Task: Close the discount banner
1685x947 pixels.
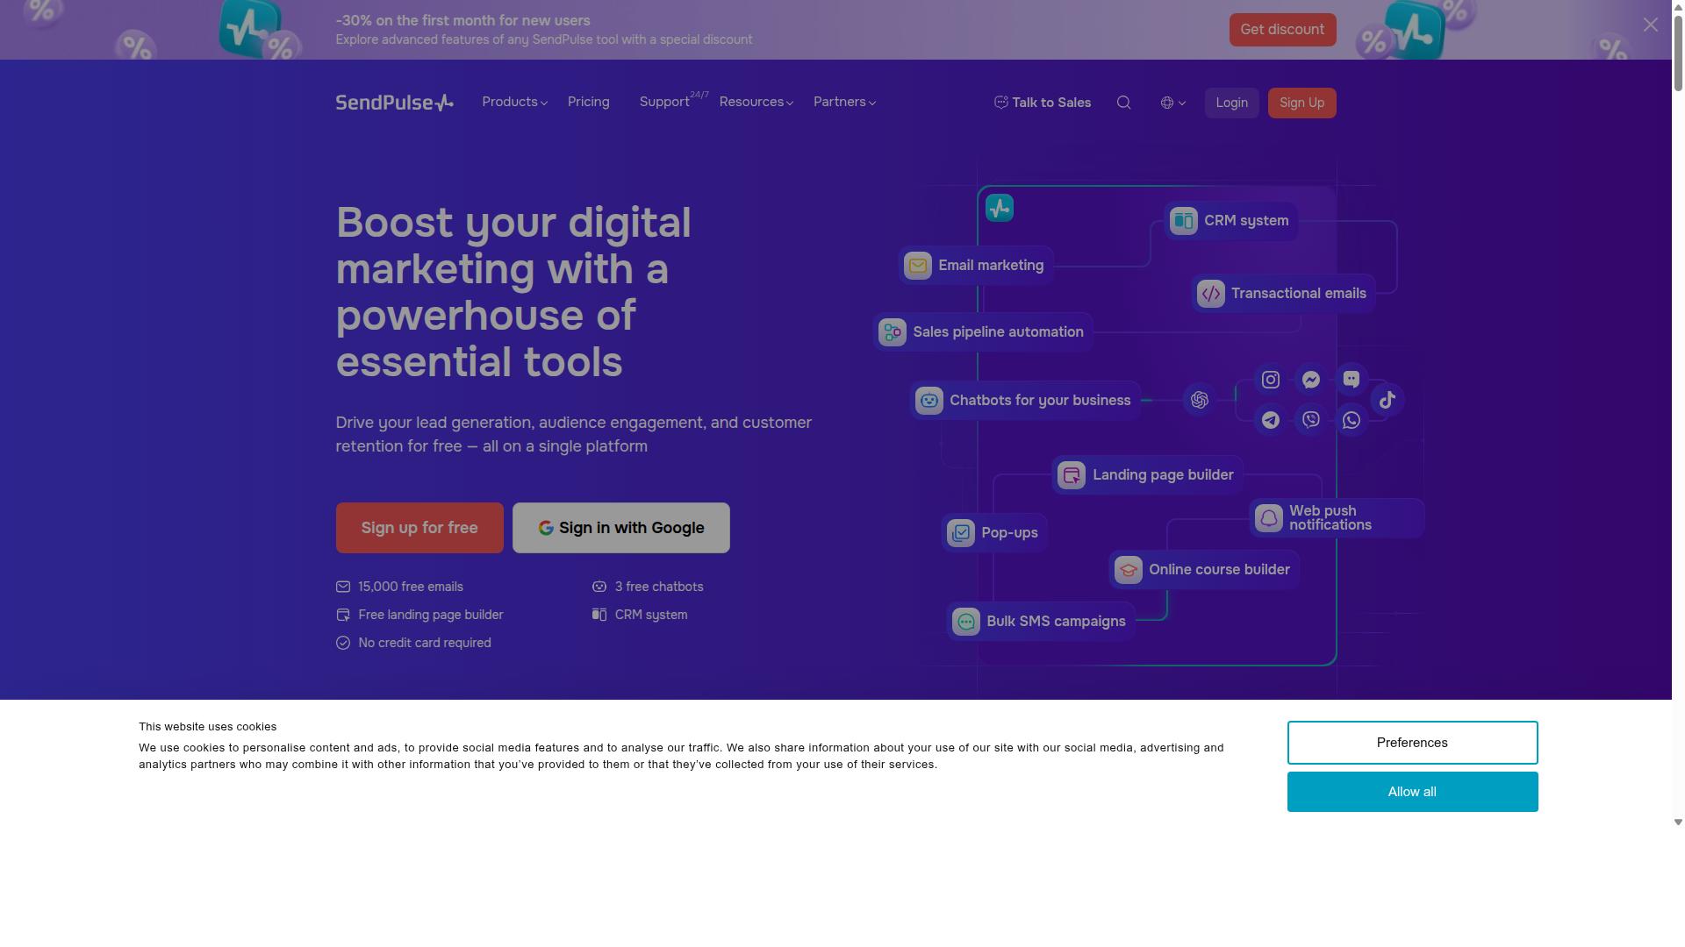Action: 1650,25
